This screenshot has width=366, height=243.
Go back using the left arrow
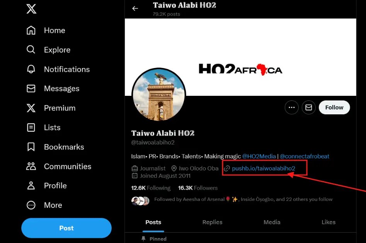[135, 8]
